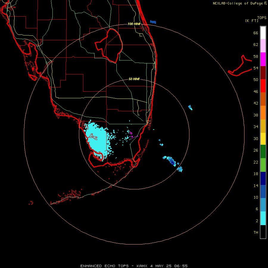Viewport: 268px width, 268px height.
Task: Click the gold legend swatch
Action: click(x=263, y=126)
